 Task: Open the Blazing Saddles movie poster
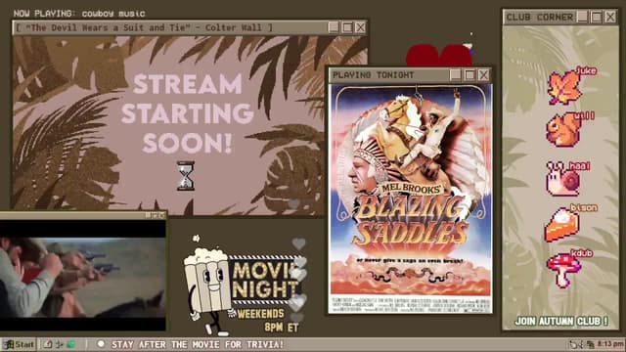tap(411, 198)
